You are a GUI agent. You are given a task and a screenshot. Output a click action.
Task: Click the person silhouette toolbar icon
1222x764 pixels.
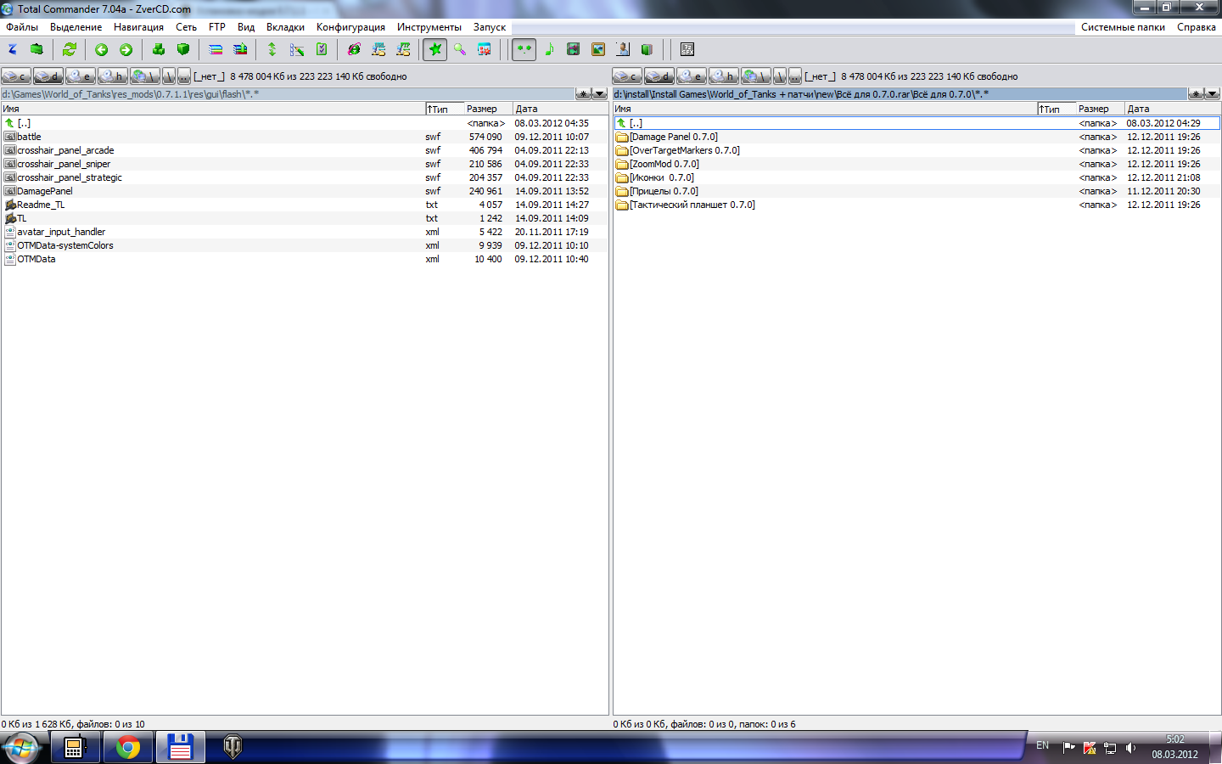click(623, 50)
